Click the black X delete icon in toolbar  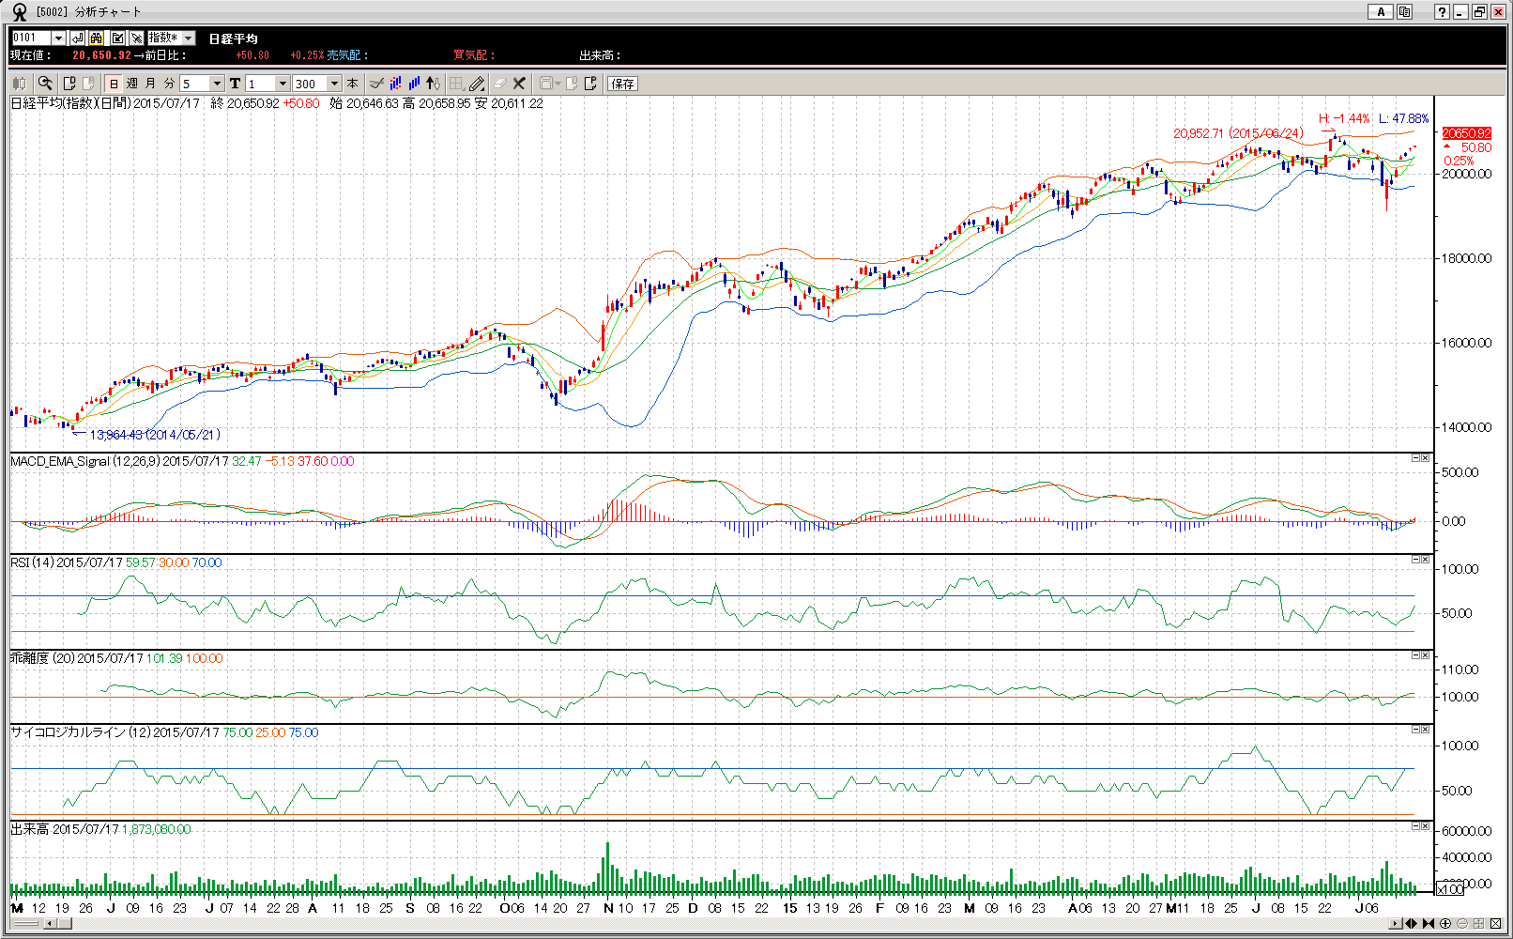click(x=519, y=84)
